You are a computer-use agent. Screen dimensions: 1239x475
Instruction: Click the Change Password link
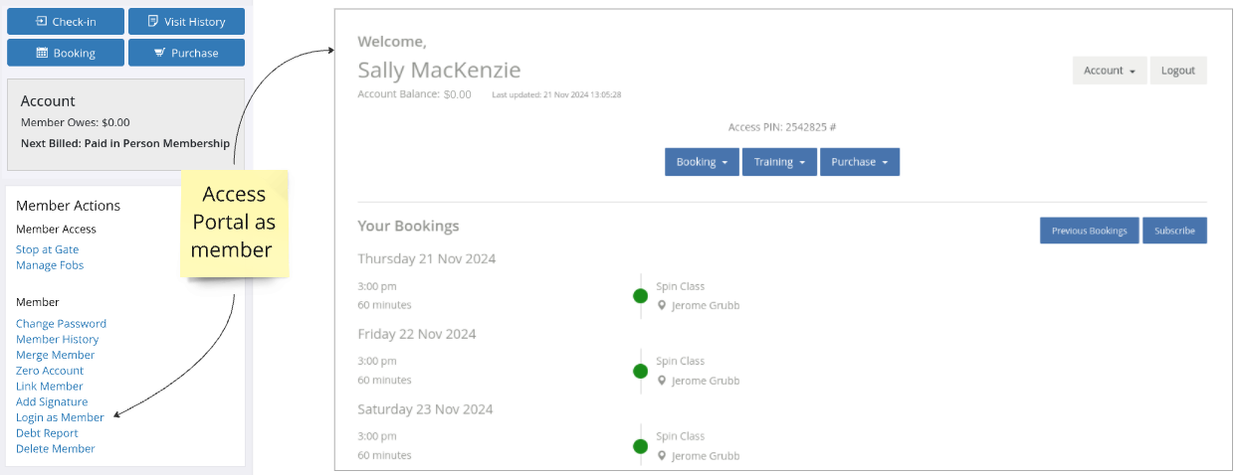[x=61, y=324]
